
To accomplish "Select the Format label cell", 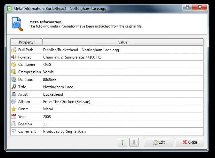I will [26, 57].
